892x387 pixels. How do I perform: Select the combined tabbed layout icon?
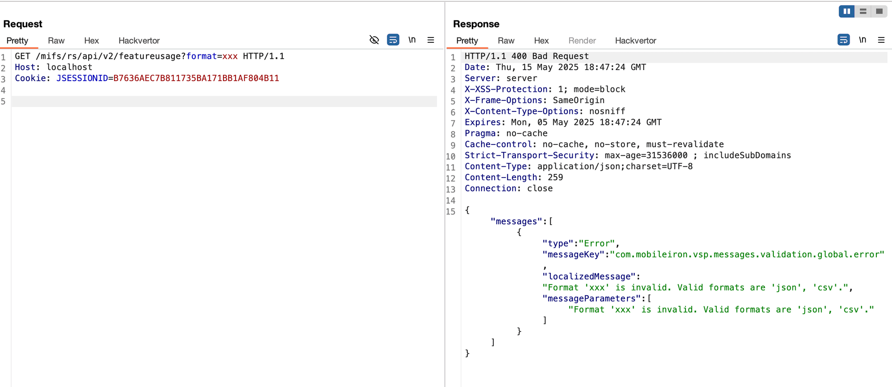point(879,12)
